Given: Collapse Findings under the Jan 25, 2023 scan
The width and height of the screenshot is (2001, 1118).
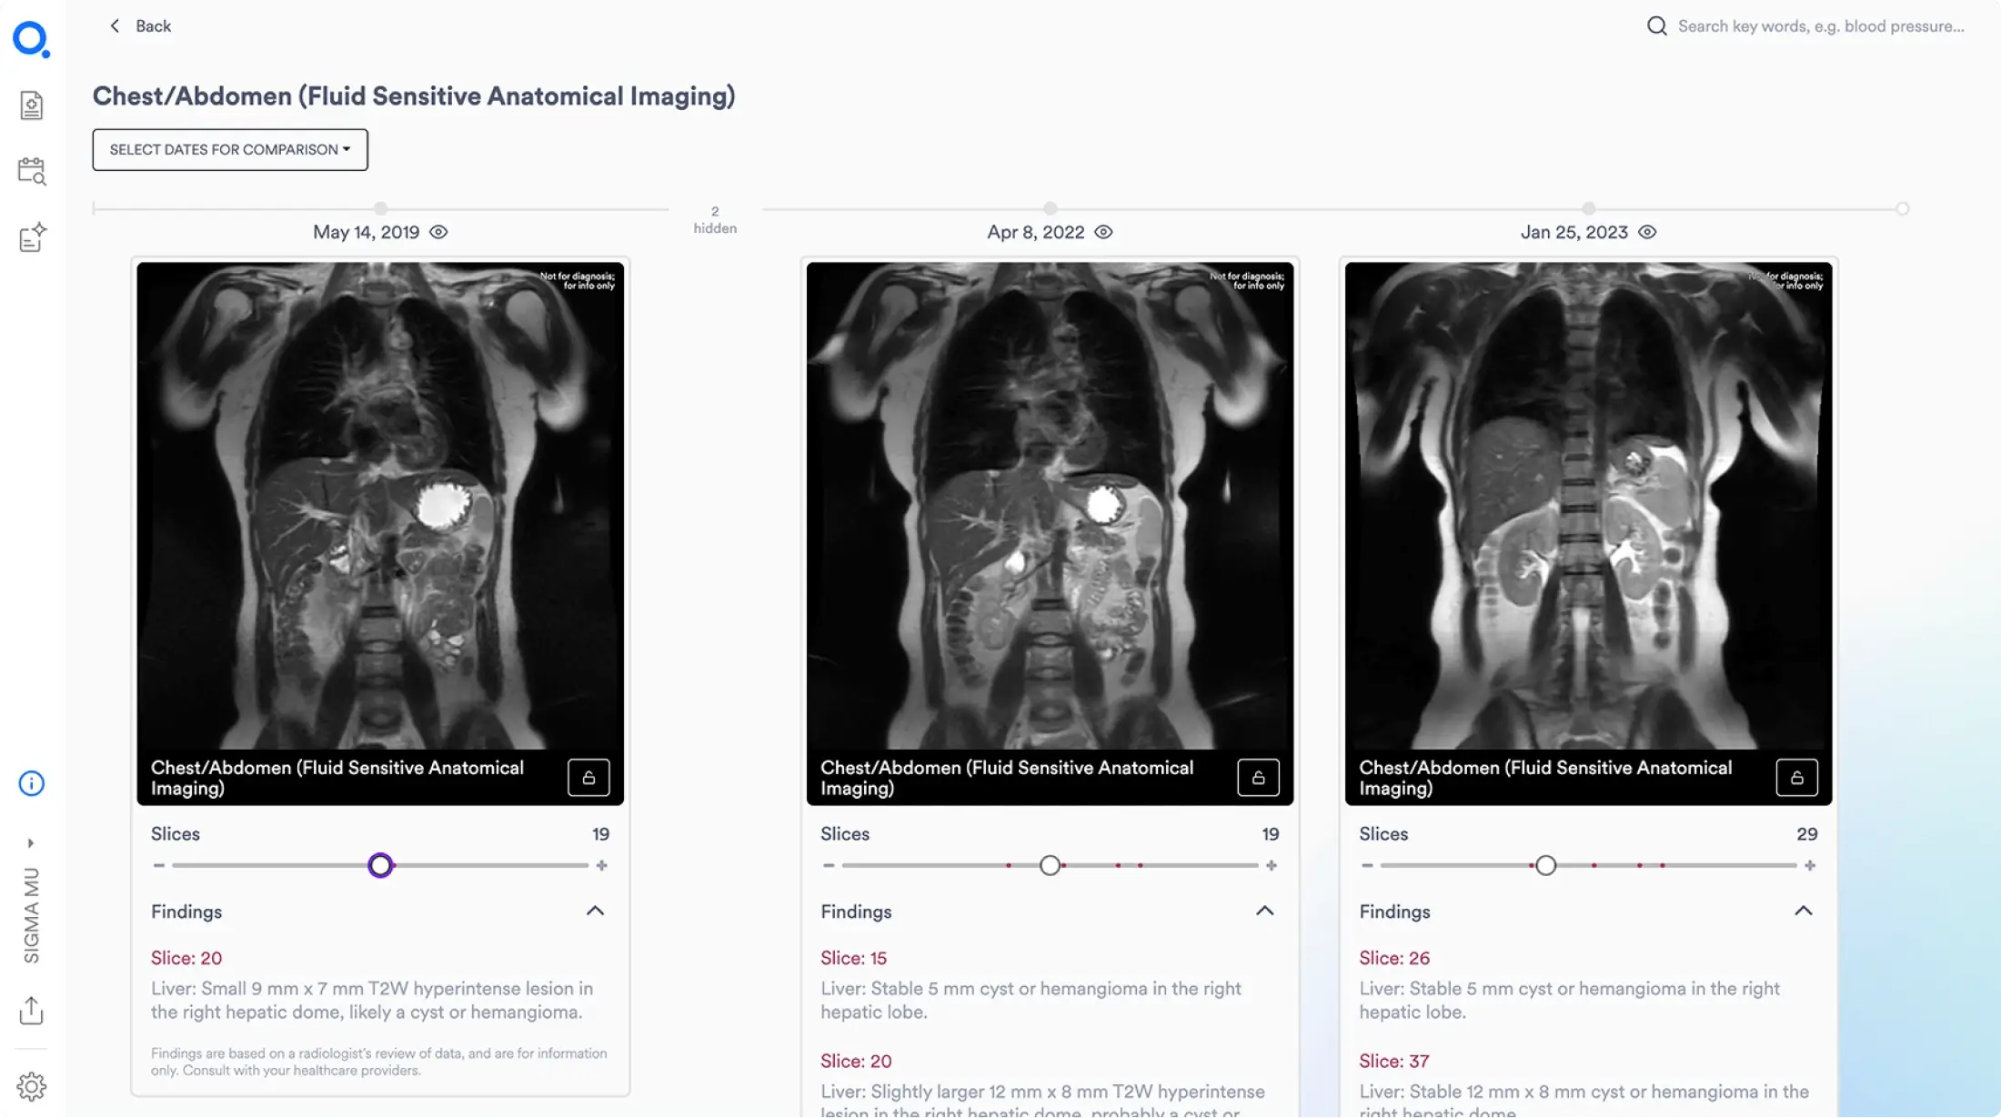Looking at the screenshot, I should (1804, 911).
